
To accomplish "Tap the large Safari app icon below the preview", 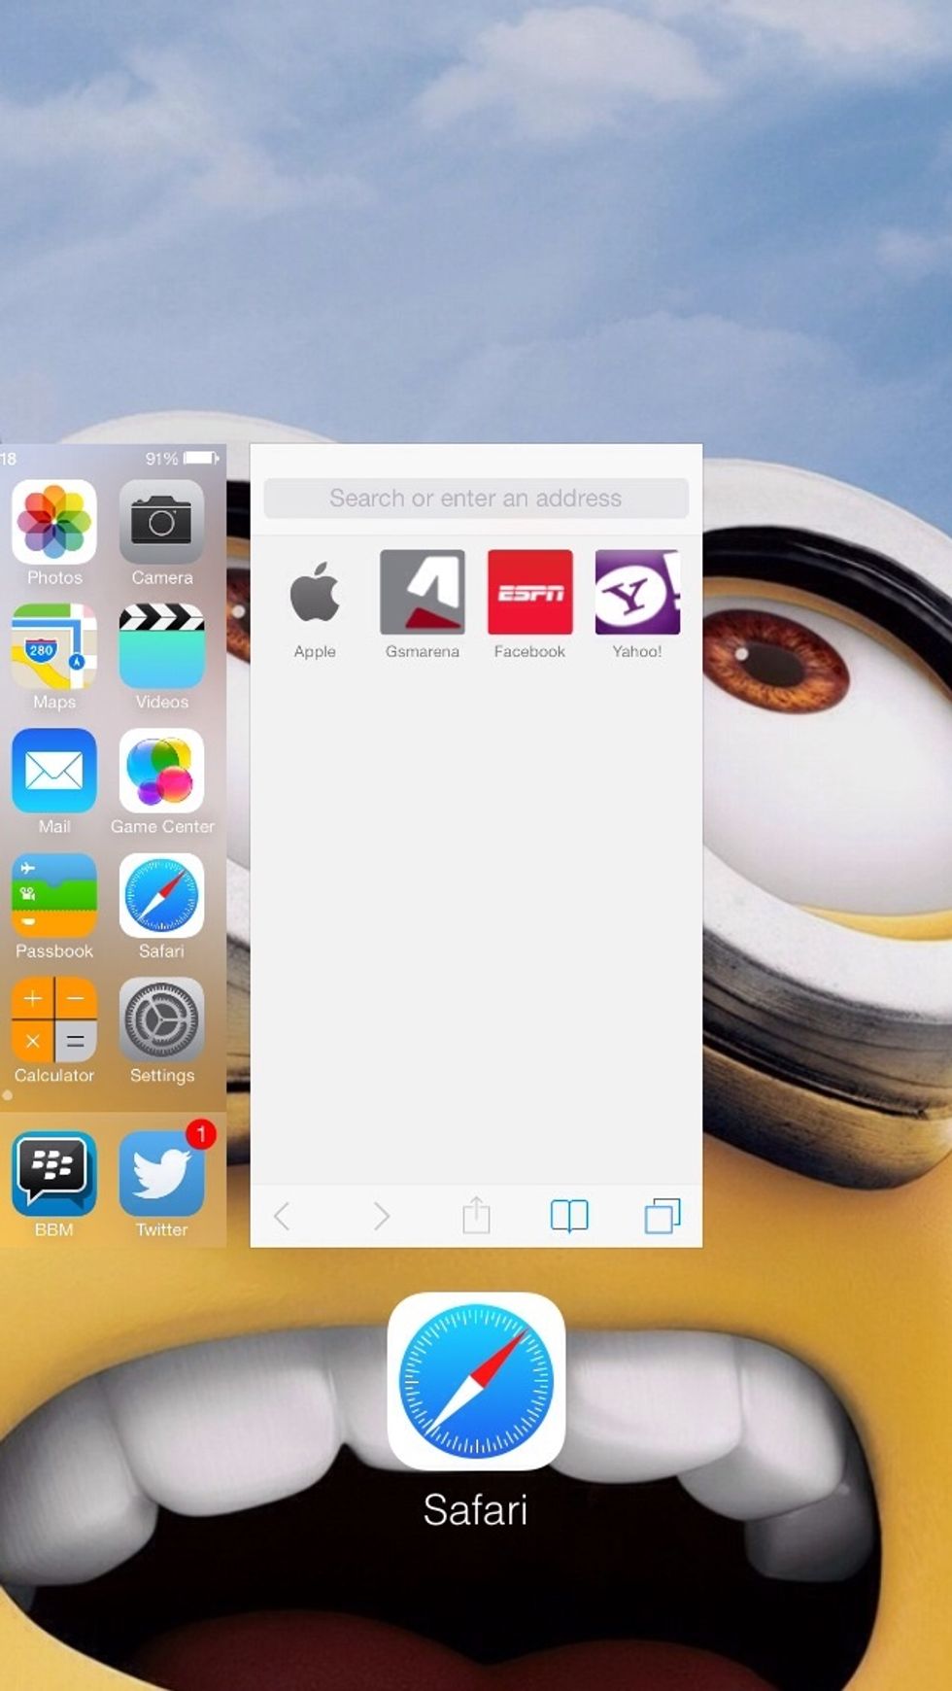I will click(476, 1381).
